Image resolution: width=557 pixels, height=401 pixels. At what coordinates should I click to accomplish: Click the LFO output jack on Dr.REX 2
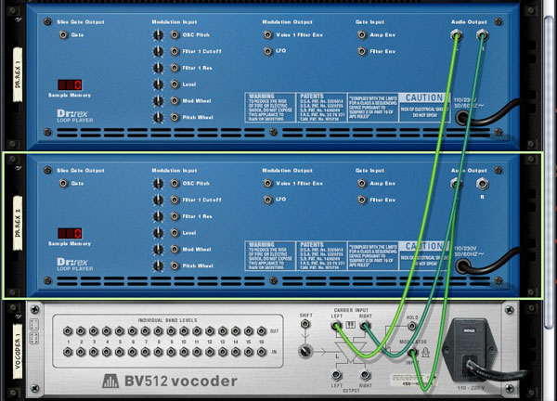(x=268, y=200)
